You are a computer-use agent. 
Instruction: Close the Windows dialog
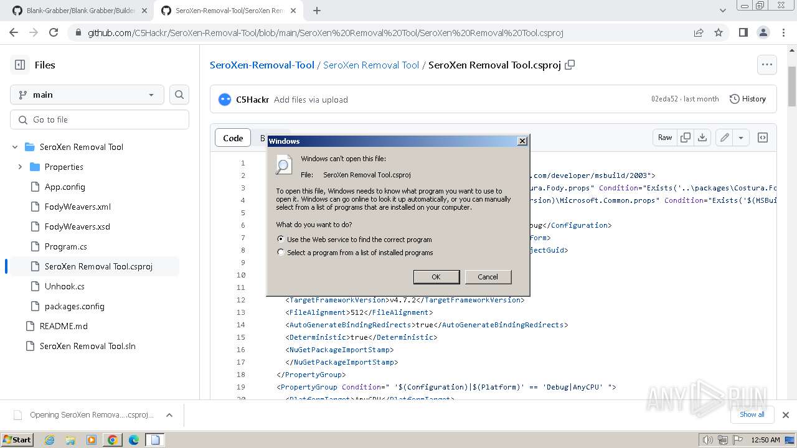[522, 141]
